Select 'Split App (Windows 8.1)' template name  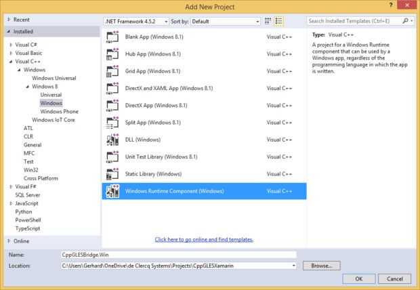(x=153, y=123)
